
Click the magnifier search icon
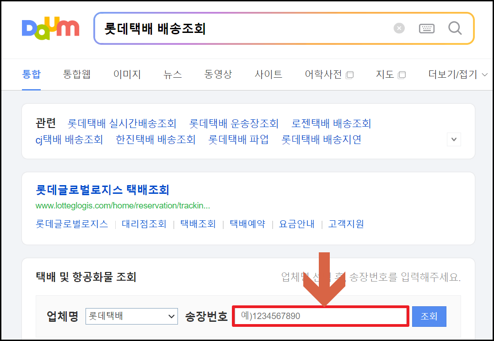tap(455, 28)
